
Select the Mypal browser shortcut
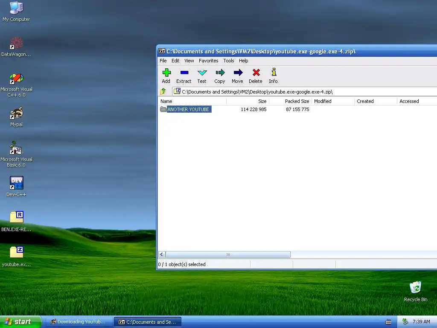(16, 117)
